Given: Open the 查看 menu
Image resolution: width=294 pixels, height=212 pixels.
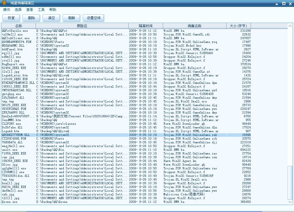Looking at the screenshot, I should pos(30,10).
